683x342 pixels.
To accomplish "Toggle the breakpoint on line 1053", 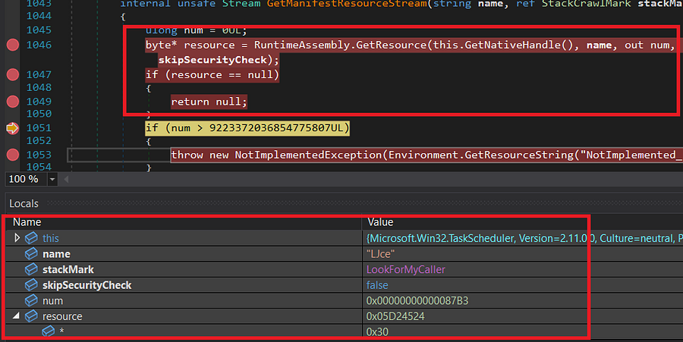I will [x=13, y=155].
